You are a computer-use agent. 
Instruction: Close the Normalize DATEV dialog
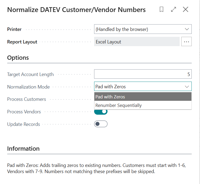pos(186,10)
